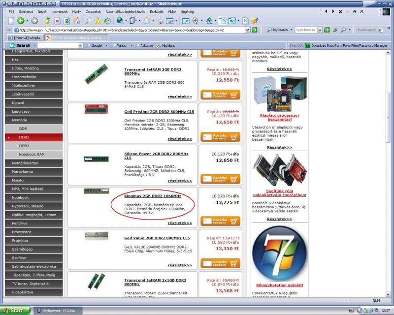This screenshot has height=315, width=394.
Task: Click the SlimBrowser - PCX.hu taskbar button
Action: [58, 311]
